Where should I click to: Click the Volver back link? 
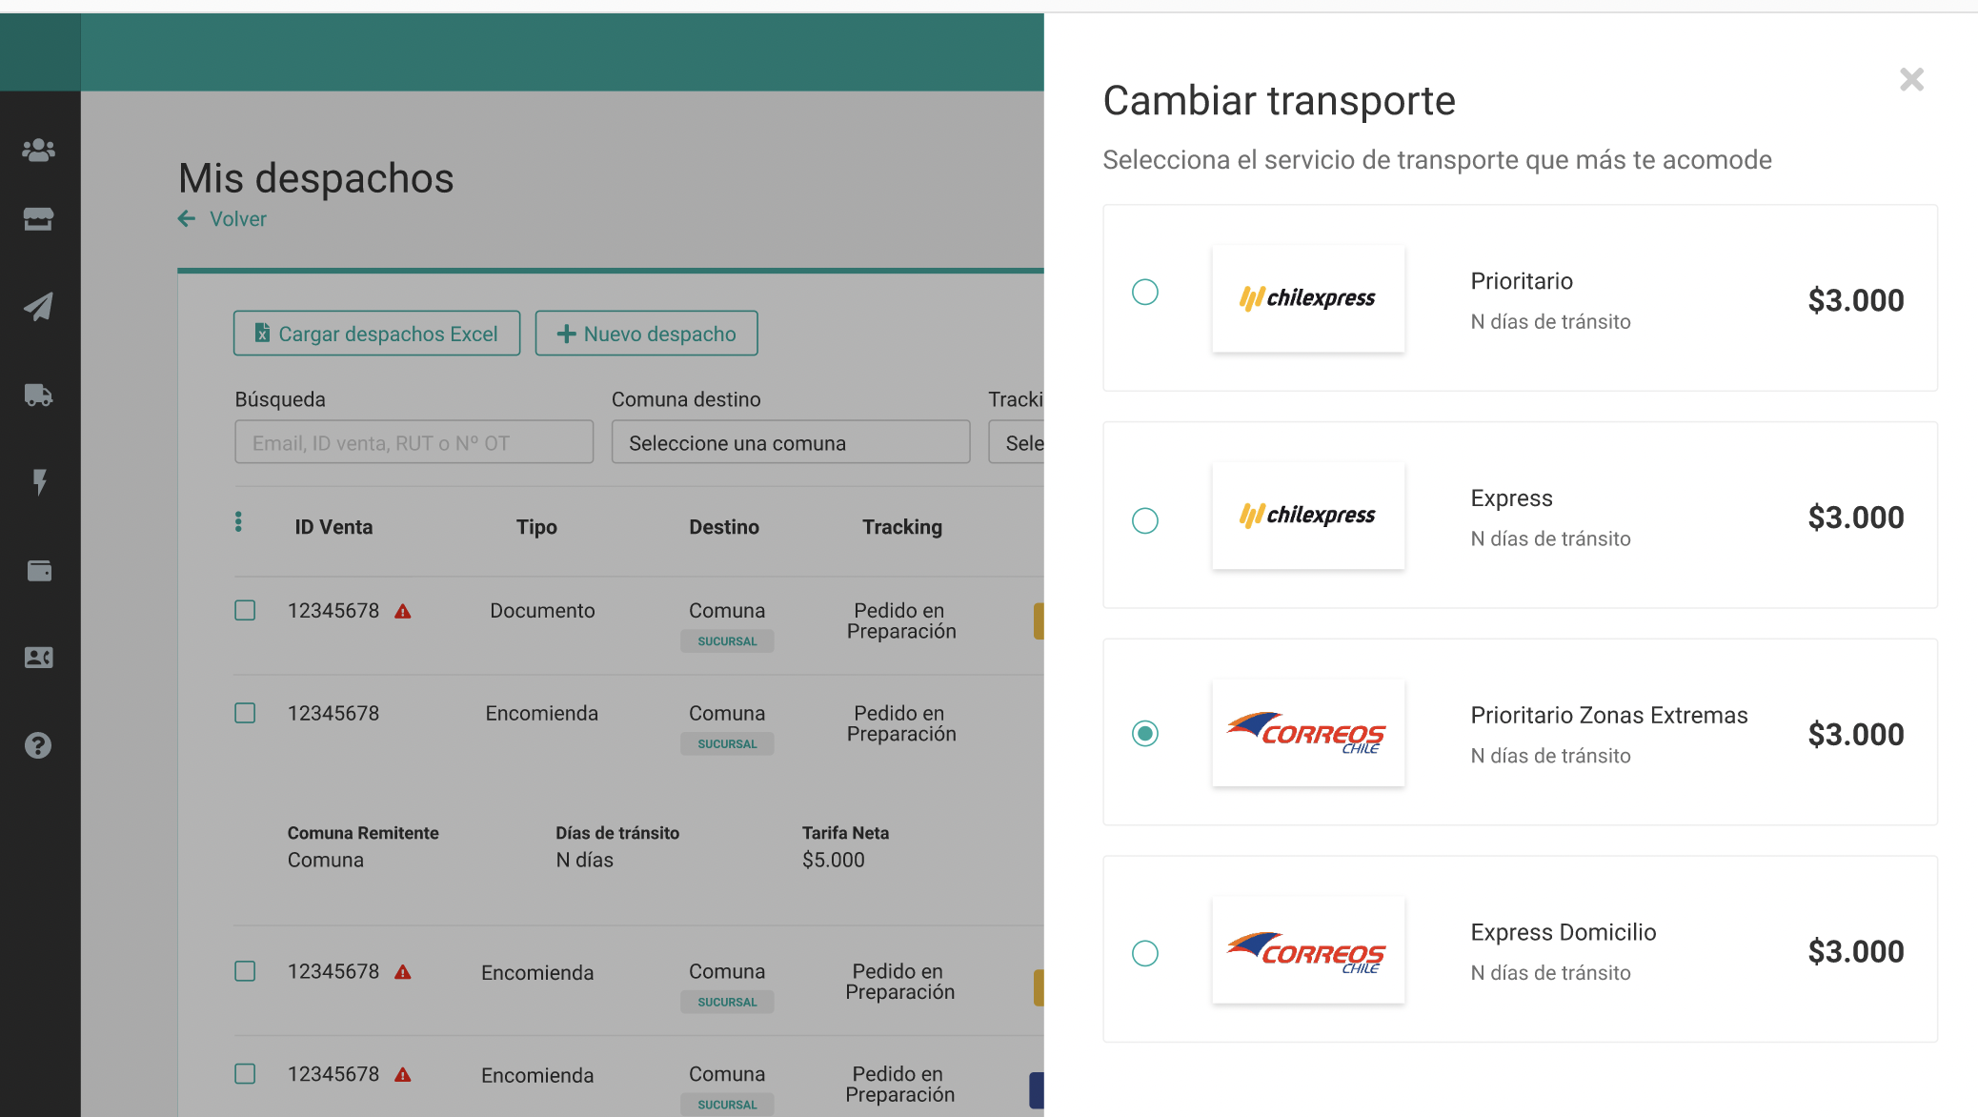236,219
